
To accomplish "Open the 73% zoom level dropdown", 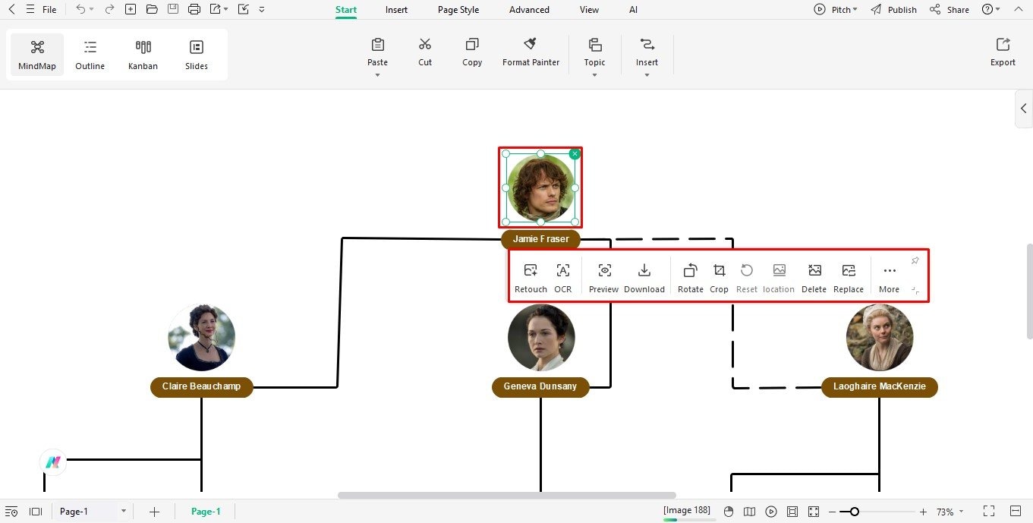I will 950,512.
